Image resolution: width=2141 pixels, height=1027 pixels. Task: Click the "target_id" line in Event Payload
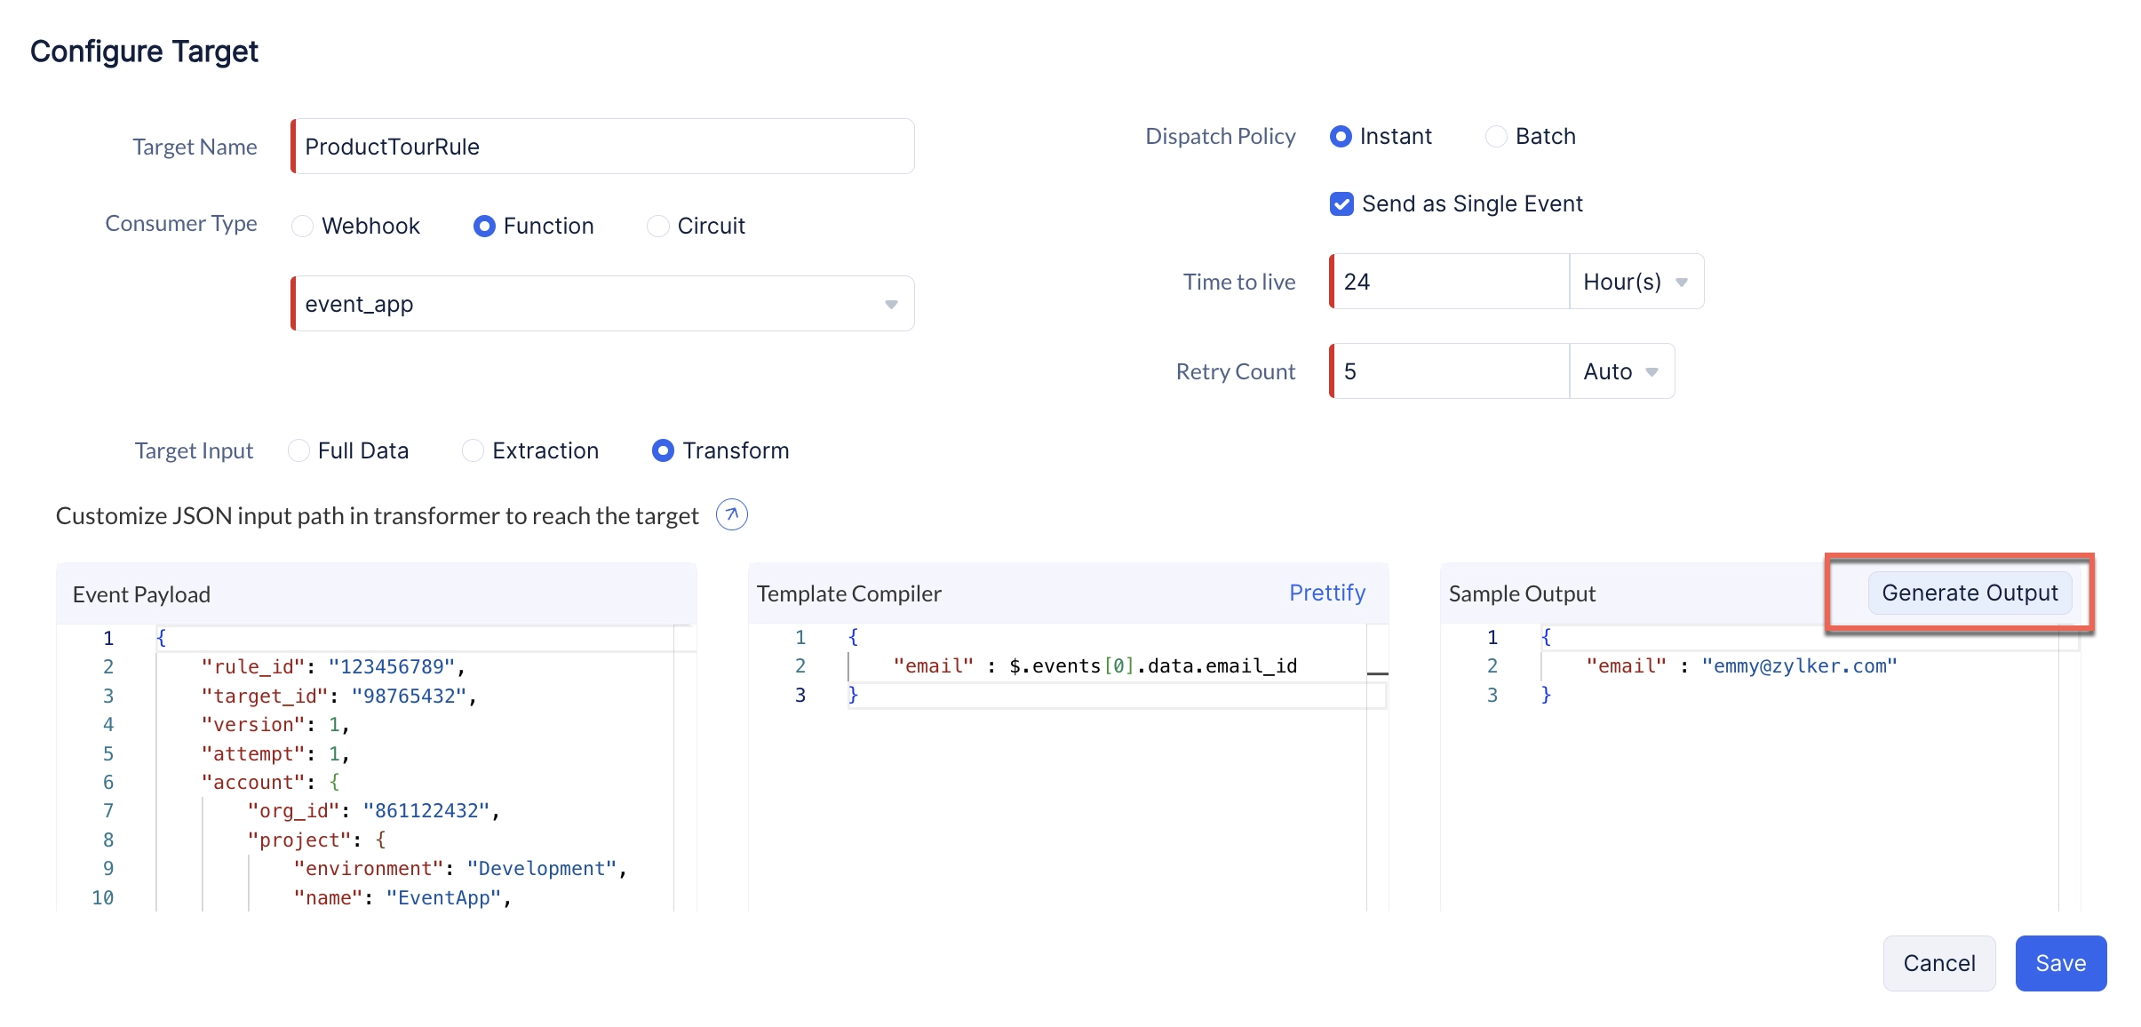pyautogui.click(x=338, y=696)
